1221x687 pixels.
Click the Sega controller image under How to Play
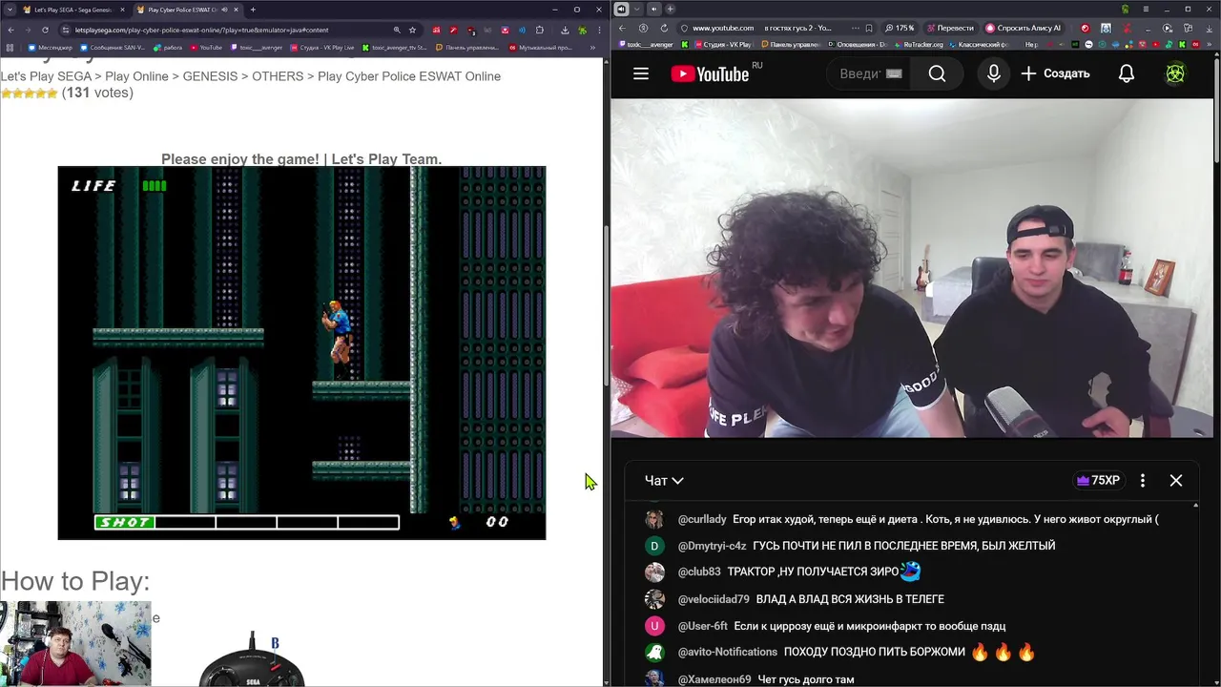click(252, 660)
